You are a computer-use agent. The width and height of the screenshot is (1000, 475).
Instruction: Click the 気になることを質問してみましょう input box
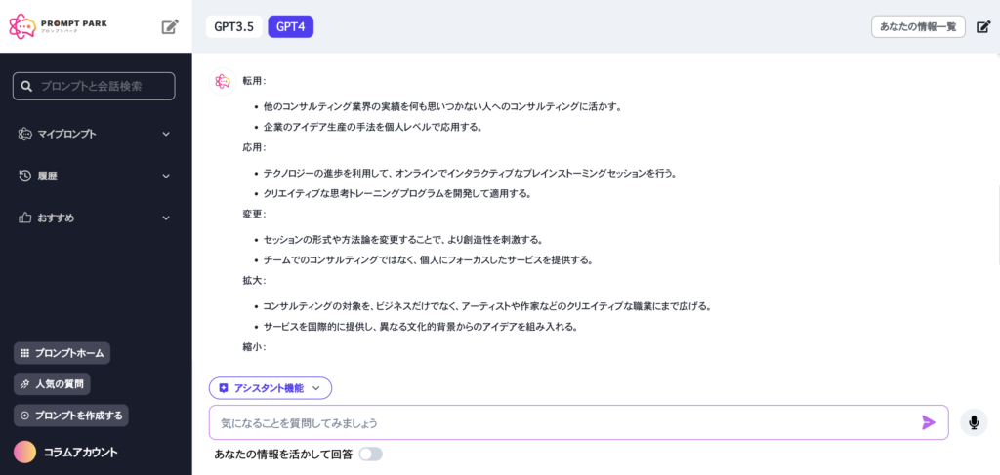579,422
